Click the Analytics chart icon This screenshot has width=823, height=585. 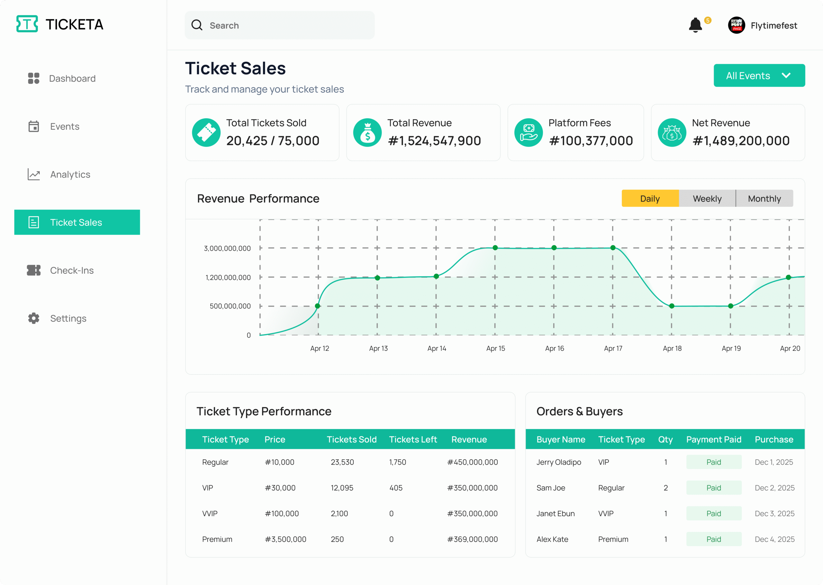pos(33,174)
